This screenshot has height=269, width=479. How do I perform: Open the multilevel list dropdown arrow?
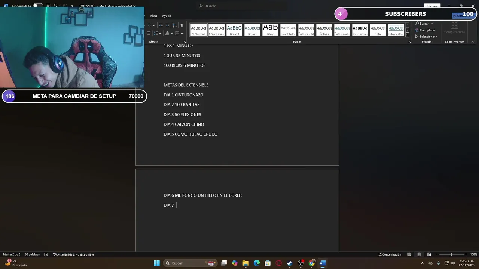[153, 25]
